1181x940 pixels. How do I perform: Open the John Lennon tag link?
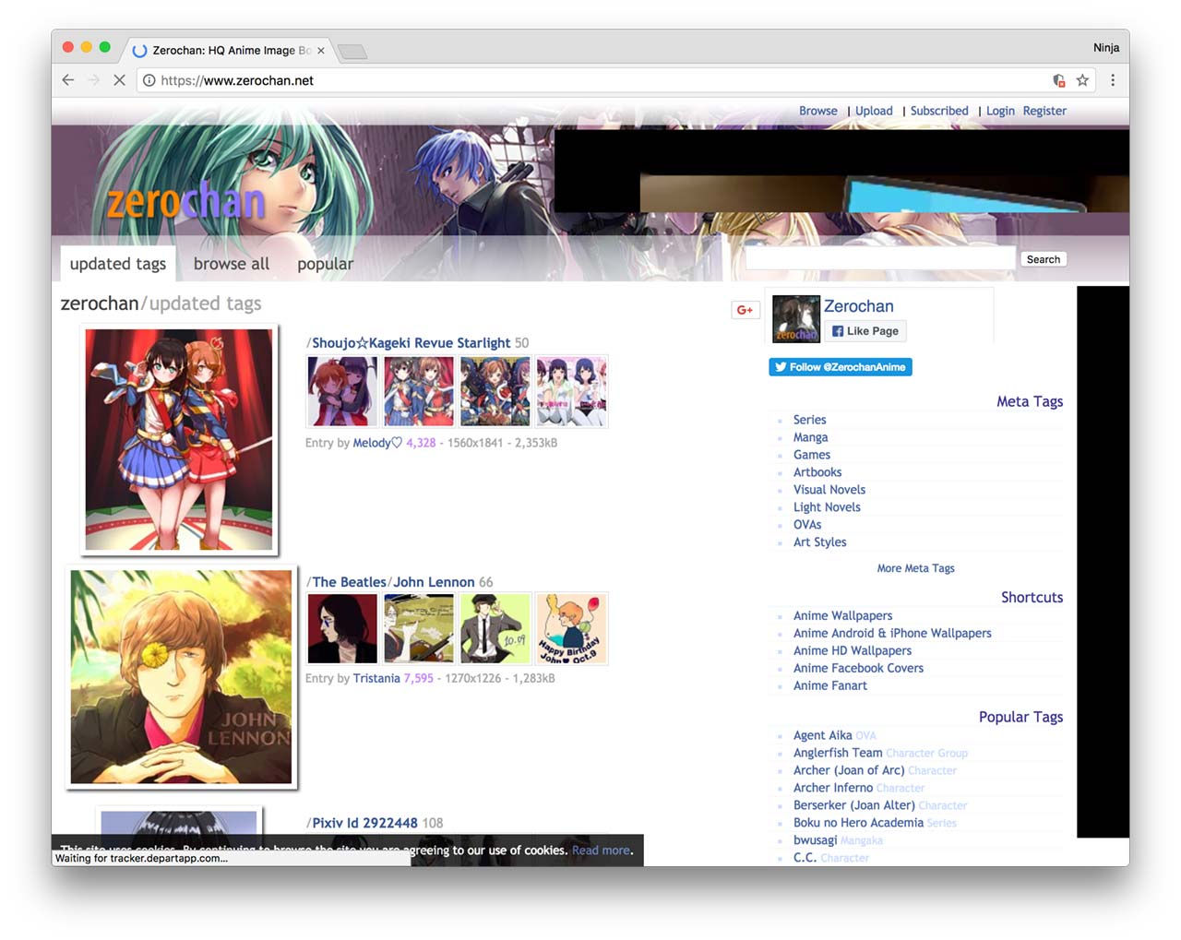pyautogui.click(x=434, y=582)
